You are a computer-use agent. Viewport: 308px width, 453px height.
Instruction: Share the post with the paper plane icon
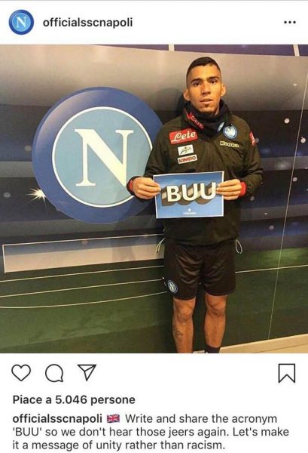click(x=87, y=372)
